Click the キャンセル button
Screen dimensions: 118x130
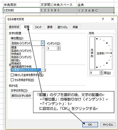(x=108, y=125)
